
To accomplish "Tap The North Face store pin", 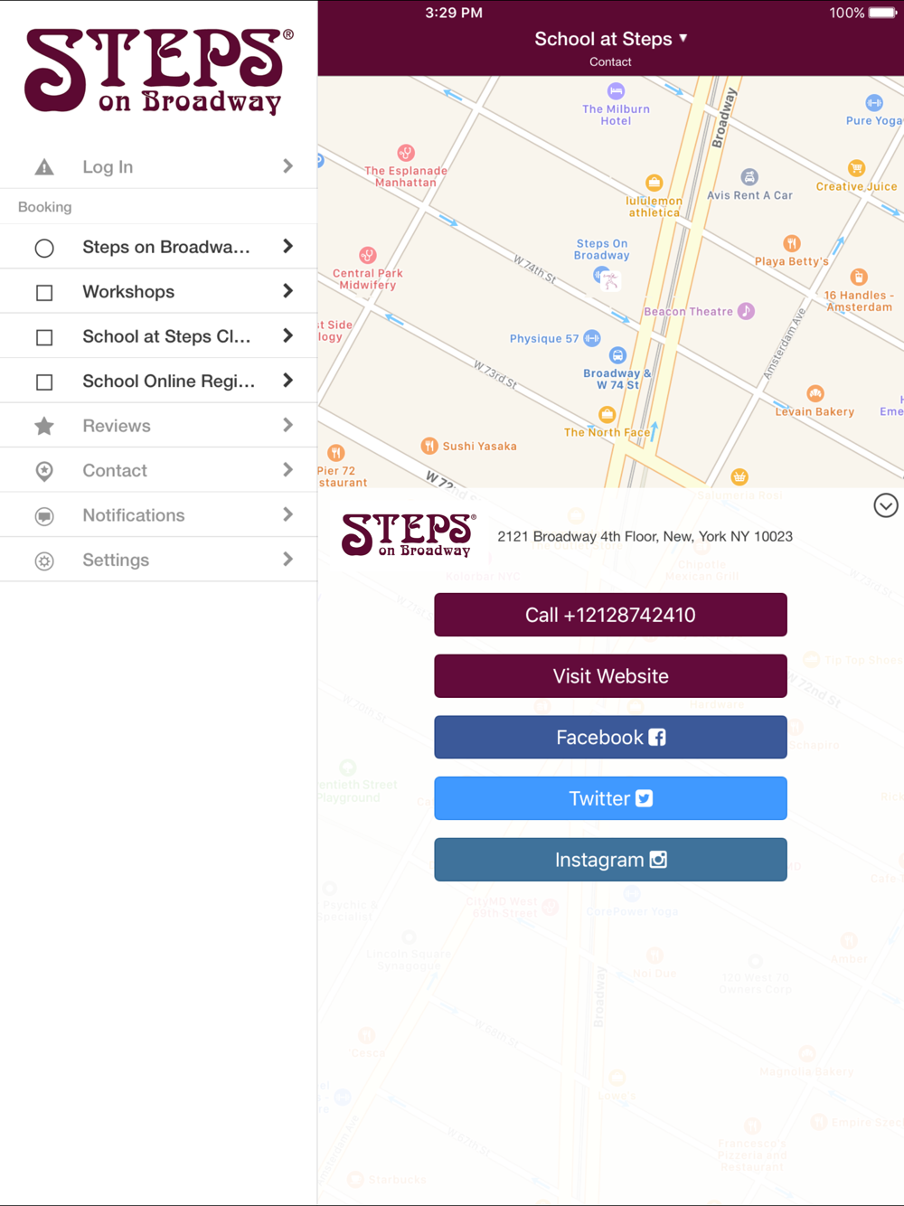I will 607,414.
